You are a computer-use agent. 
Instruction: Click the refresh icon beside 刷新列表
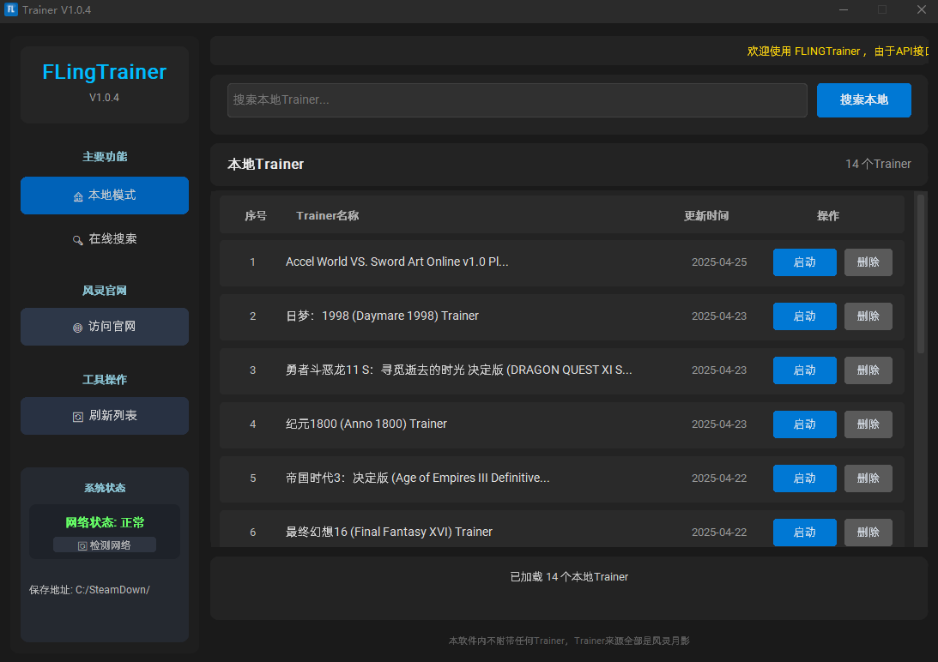click(x=78, y=417)
